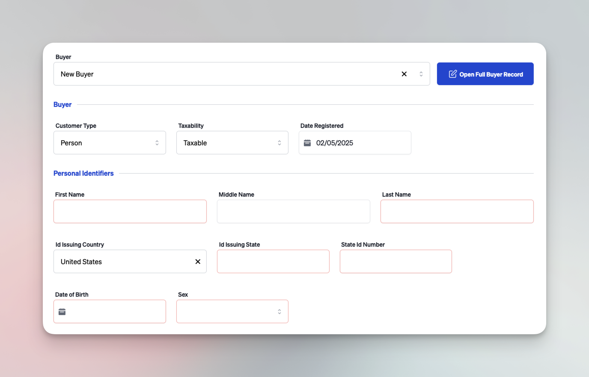Open the Sex dropdown
The width and height of the screenshot is (589, 377).
232,312
